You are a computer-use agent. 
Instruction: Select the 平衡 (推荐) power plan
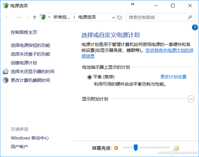[x=89, y=77]
